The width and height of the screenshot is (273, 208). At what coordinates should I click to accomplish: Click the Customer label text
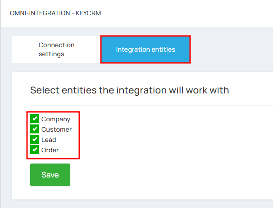point(56,129)
